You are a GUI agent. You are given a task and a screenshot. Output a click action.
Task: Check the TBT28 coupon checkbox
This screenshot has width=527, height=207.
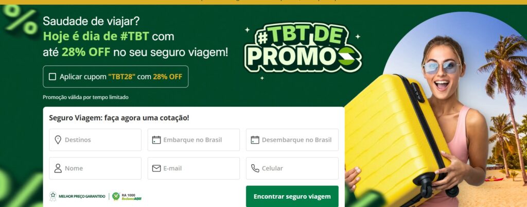coord(52,77)
